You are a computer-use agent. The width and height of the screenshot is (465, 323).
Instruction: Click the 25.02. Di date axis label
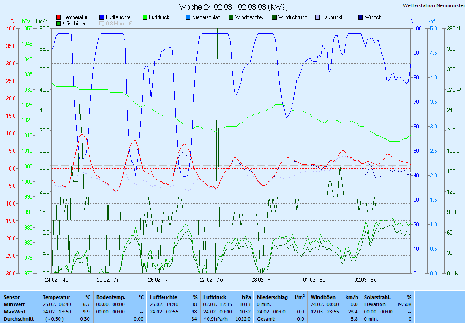[107, 280]
